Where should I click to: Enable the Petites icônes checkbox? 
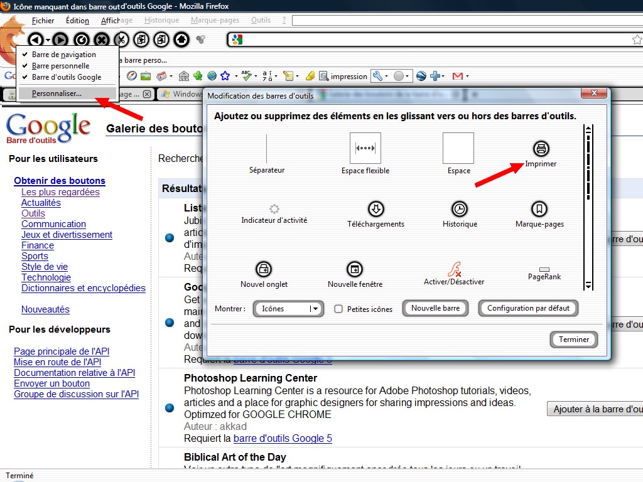(338, 309)
